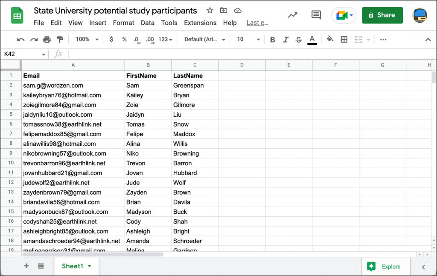Click the Paint format tool
The image size is (437, 276).
point(60,39)
